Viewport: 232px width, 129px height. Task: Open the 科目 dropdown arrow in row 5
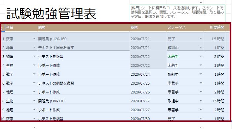[34, 74]
